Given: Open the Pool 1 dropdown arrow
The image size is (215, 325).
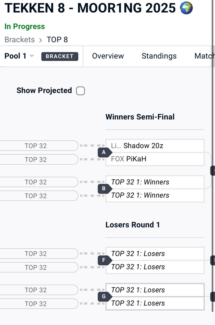Looking at the screenshot, I should (x=32, y=56).
